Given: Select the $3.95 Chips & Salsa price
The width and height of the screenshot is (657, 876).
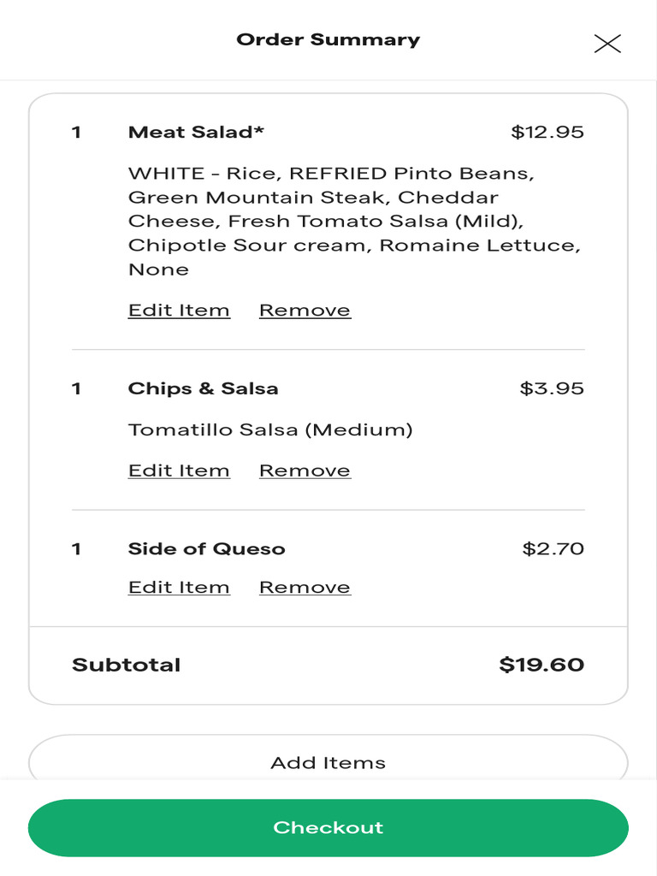Looking at the screenshot, I should pos(552,388).
